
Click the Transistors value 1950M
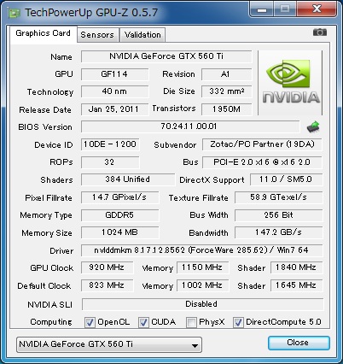tap(226, 109)
